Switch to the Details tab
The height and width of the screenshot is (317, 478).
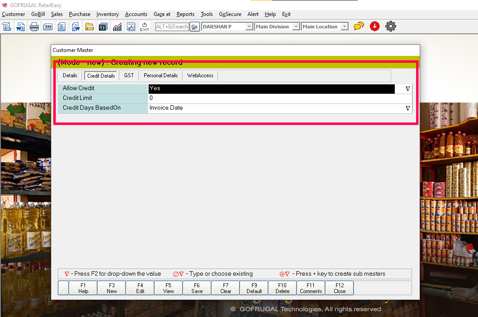point(70,75)
